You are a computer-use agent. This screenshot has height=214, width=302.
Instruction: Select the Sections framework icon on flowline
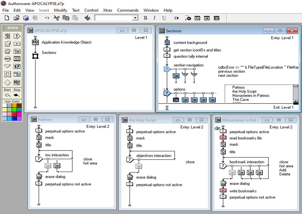pos(35,56)
